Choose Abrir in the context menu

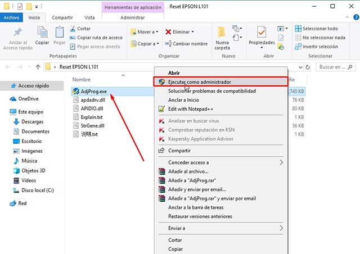pos(220,73)
